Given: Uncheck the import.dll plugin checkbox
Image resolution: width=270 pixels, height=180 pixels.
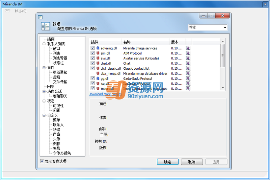Looking at the screenshot, I should point(93,88).
